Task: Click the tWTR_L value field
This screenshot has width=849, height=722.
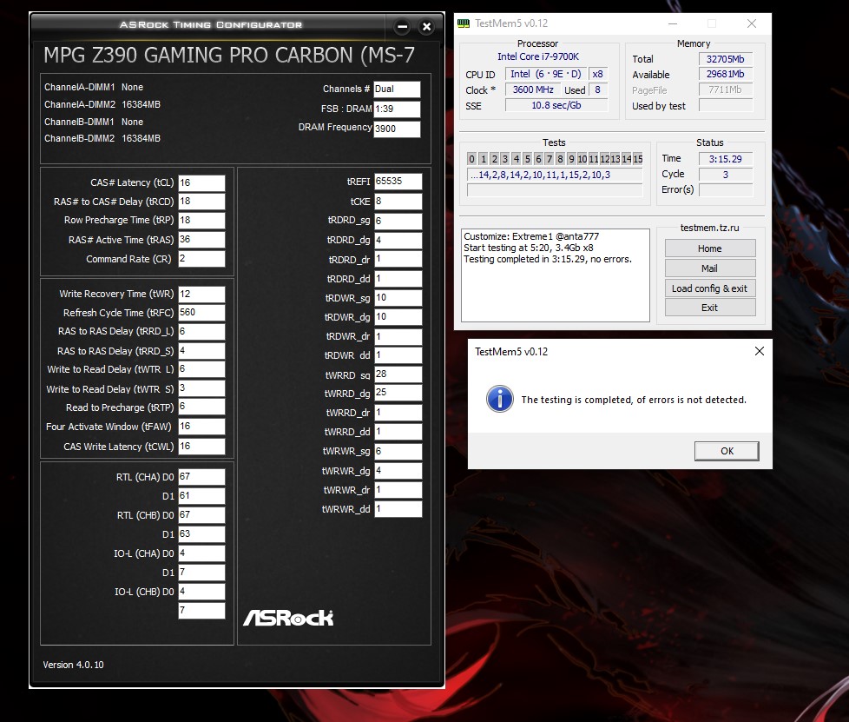Action: [201, 369]
